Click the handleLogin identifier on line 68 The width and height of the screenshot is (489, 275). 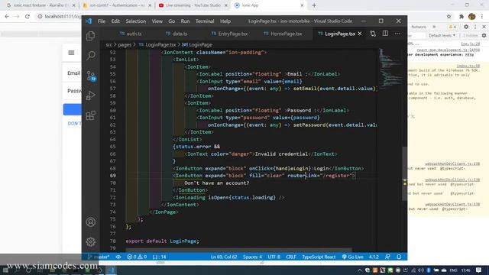(292, 168)
